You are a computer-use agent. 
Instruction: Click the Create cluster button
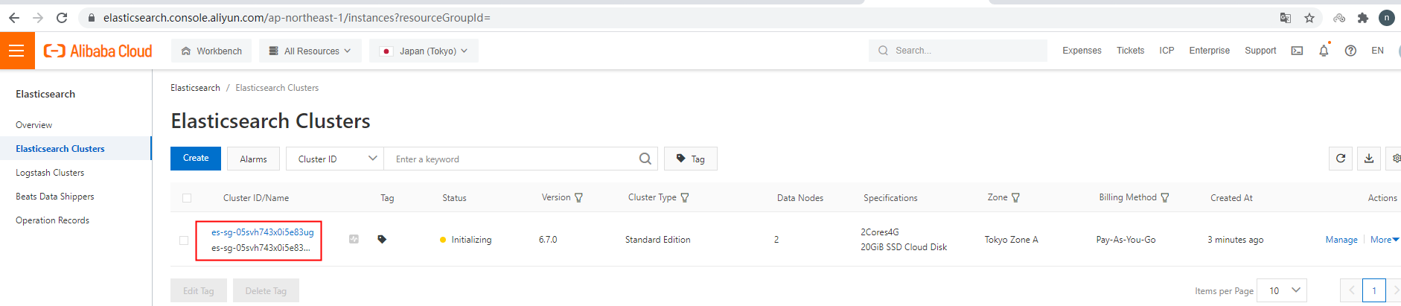196,159
